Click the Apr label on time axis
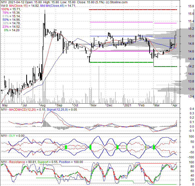The width and height of the screenshot is (195, 186). coord(175,105)
